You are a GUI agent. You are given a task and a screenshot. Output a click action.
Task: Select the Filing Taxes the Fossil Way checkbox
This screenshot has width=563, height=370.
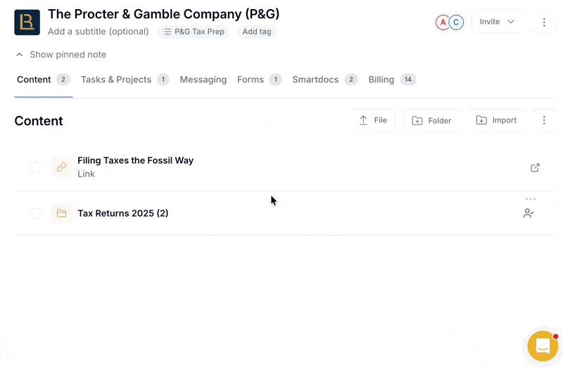[35, 167]
